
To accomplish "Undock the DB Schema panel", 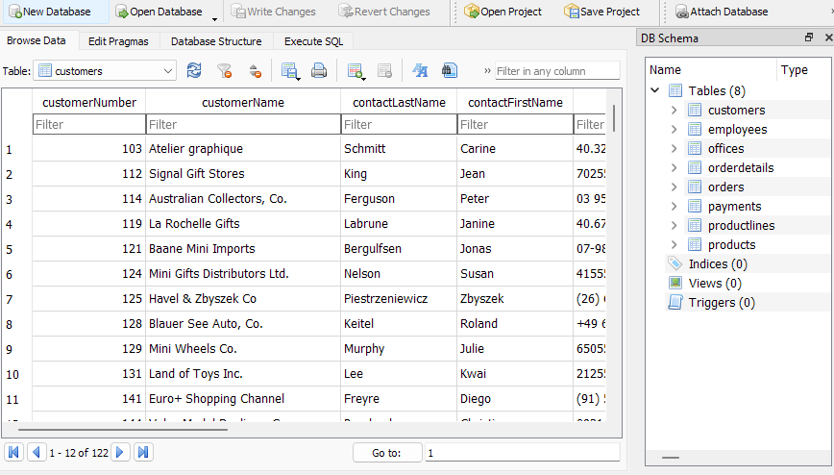I will click(809, 37).
